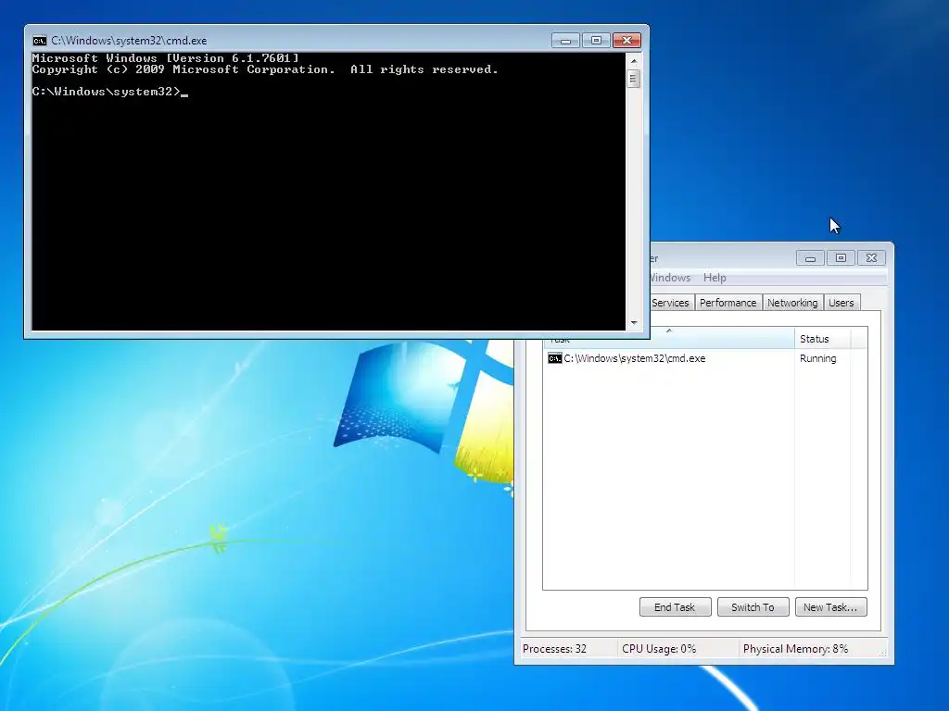Click the Copyright 2009 Microsoft line in cmd
Screen dimensions: 949x711
[x=265, y=69]
